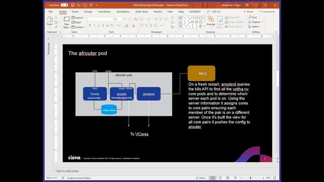Select the Right Arrow shape in gallery
This screenshot has width=324, height=182.
[x=192, y=22]
